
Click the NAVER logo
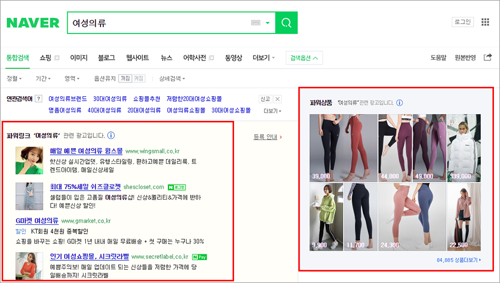coord(33,23)
